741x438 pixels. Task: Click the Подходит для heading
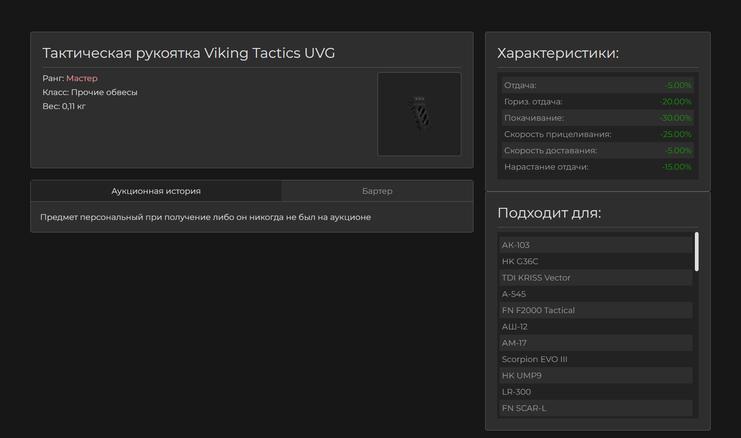(549, 213)
